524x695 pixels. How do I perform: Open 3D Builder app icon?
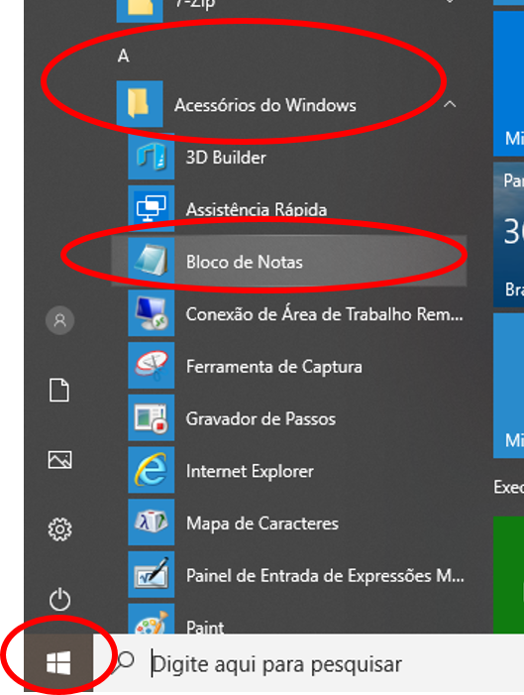point(151,158)
